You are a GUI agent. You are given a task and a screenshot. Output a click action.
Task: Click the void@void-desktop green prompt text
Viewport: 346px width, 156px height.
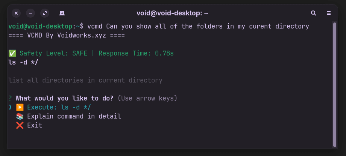click(x=40, y=26)
